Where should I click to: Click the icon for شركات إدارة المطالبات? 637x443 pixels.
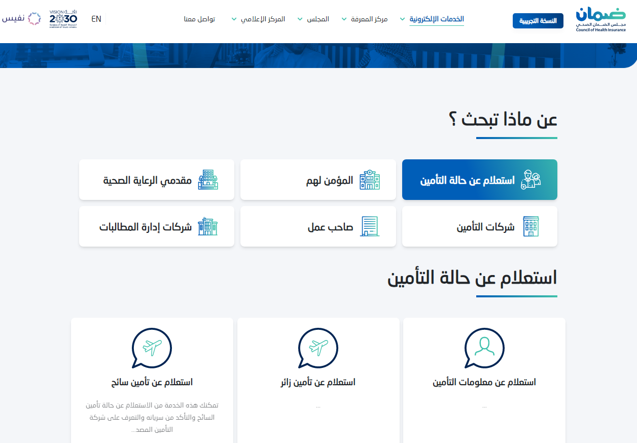[x=208, y=226]
